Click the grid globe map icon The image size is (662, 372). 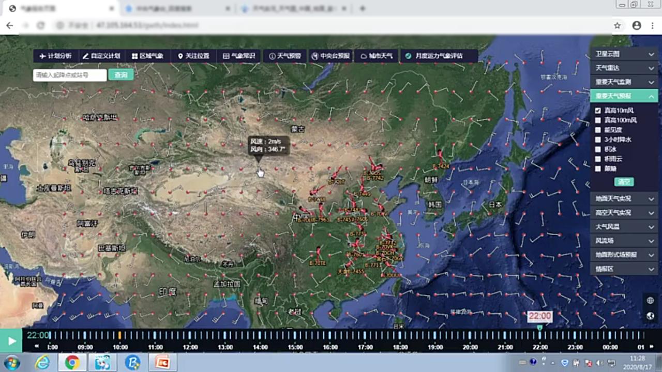click(x=650, y=300)
